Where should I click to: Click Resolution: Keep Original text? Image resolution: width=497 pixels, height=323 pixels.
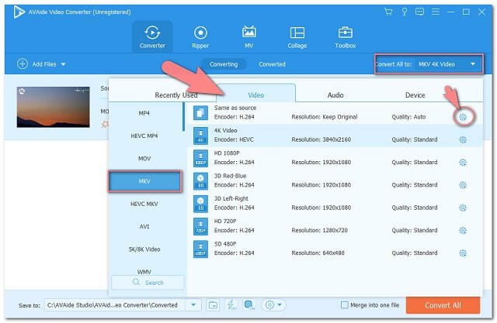tap(325, 117)
